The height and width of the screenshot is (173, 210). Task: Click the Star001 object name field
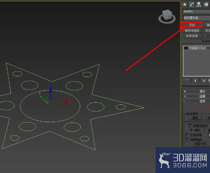[x=196, y=11]
